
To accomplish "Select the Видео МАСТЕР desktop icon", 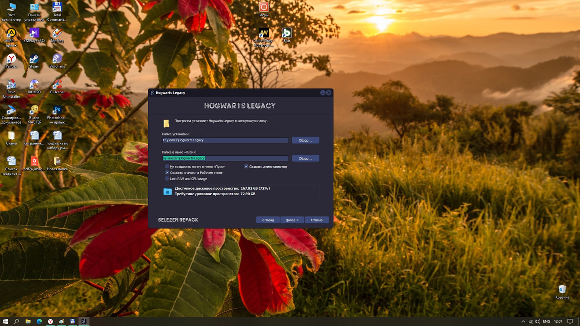I will tap(34, 115).
